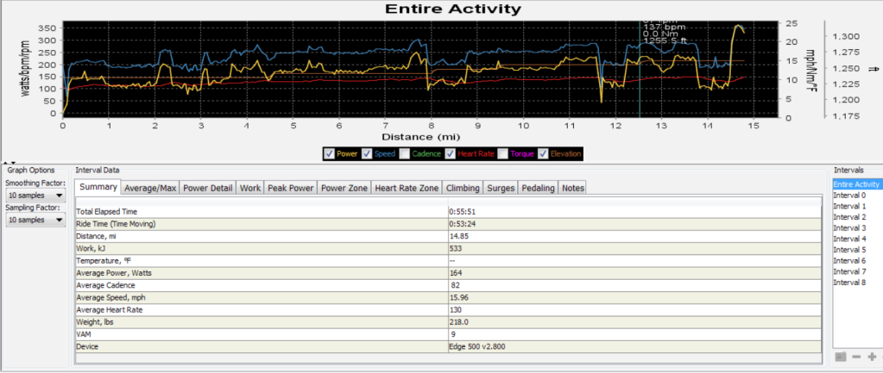Click the plus icon to add interval
This screenshot has height=373, width=883.
pyautogui.click(x=872, y=357)
